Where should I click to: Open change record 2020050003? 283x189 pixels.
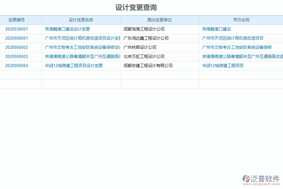(x=17, y=56)
